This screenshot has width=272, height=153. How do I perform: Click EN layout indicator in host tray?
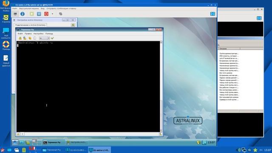click(261, 150)
